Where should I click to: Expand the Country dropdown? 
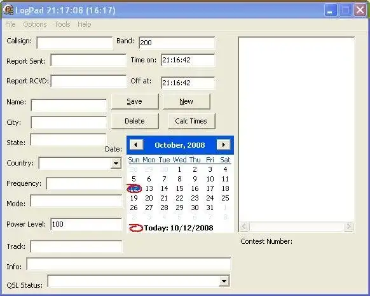tap(116, 163)
